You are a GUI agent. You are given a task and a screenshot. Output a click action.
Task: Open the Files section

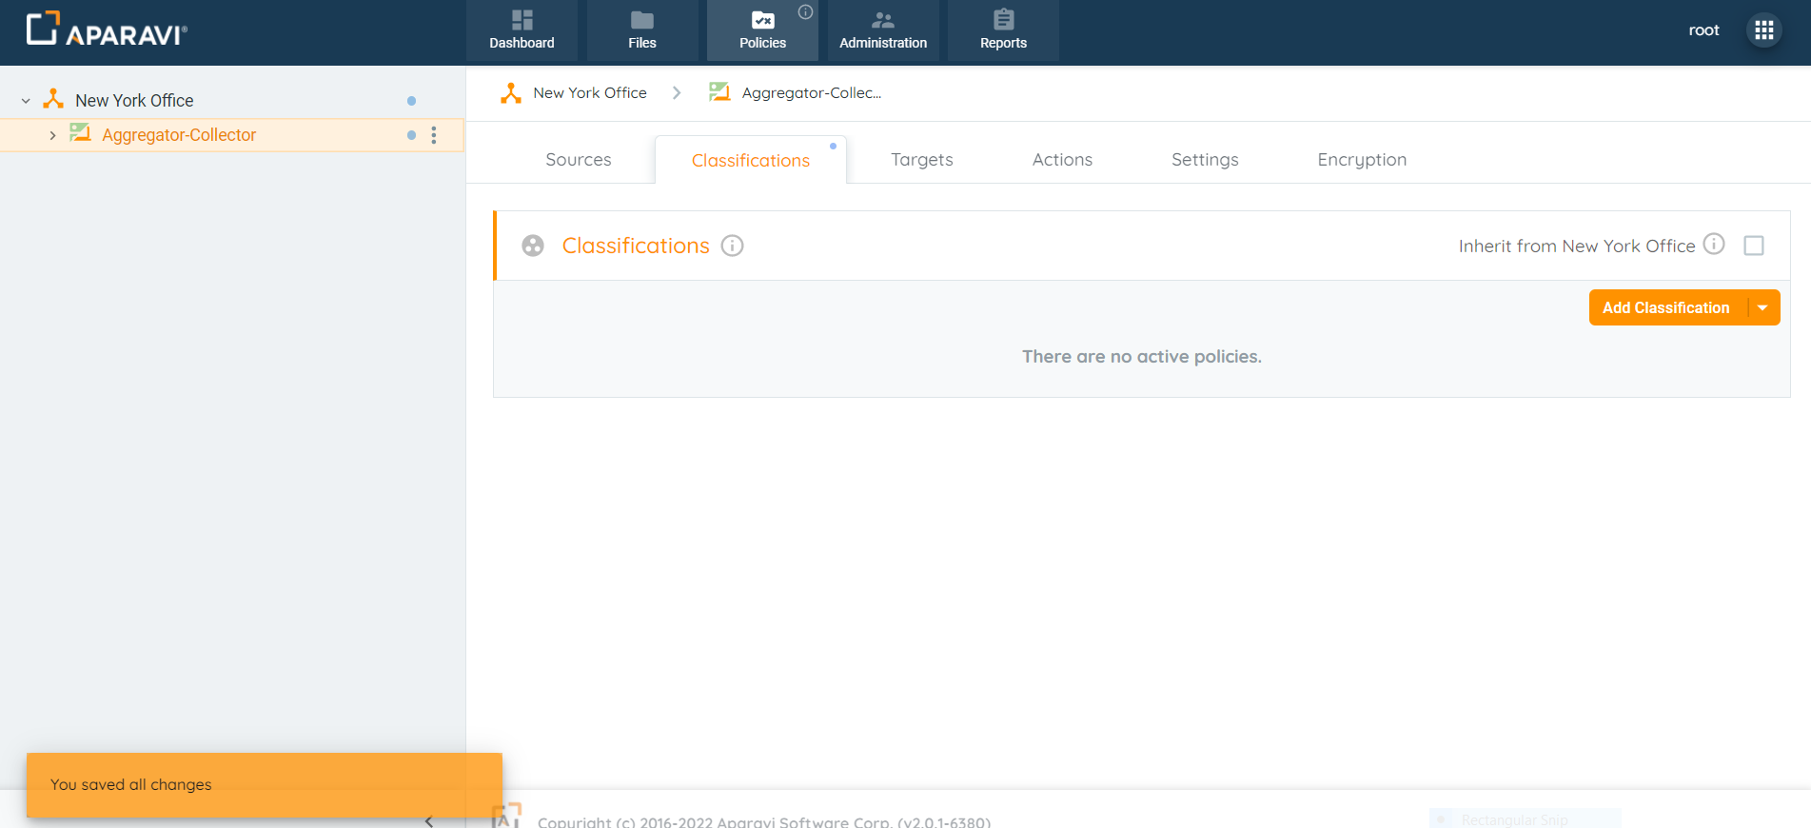[641, 30]
